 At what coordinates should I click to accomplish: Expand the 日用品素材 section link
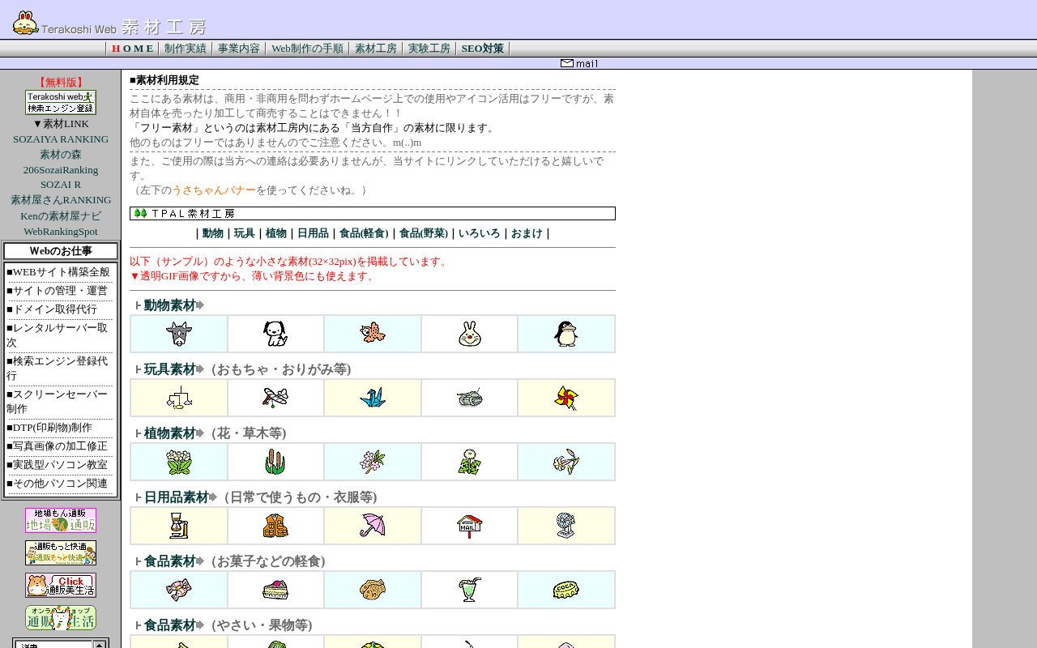(177, 497)
